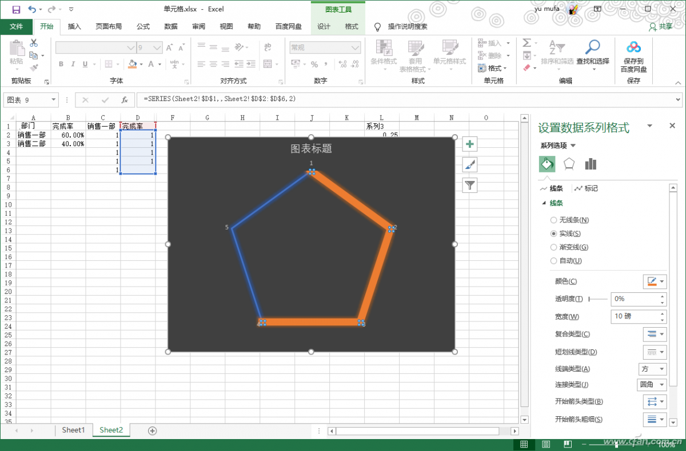Click the Conditional Formatting icon
686x451 pixels.
click(x=384, y=47)
